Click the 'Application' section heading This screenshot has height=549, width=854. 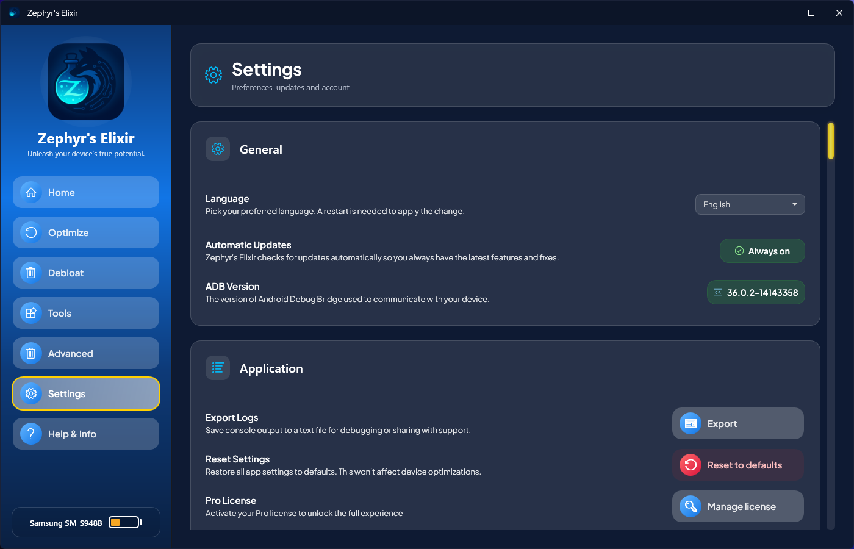(271, 368)
